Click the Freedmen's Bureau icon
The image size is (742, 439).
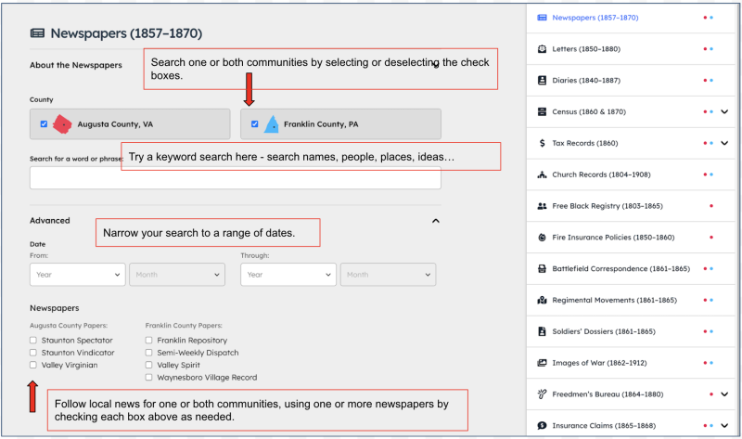point(542,394)
